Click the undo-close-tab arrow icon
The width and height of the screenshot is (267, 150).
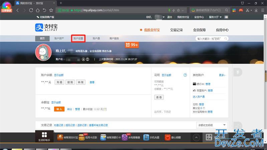click(x=44, y=10)
